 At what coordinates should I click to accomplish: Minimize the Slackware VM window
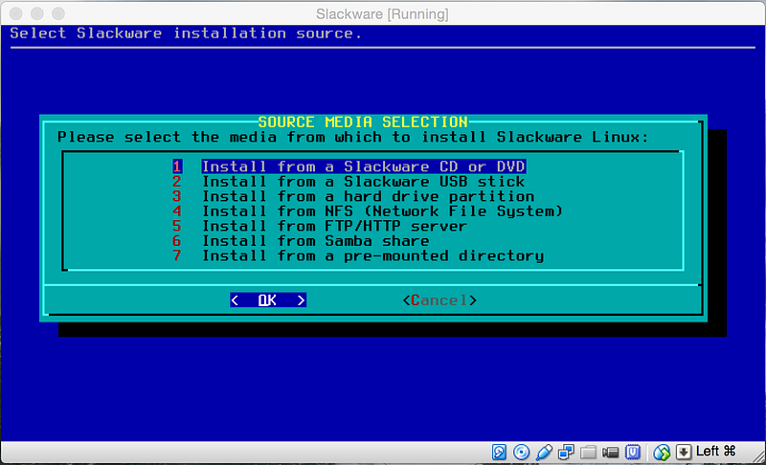pos(37,13)
